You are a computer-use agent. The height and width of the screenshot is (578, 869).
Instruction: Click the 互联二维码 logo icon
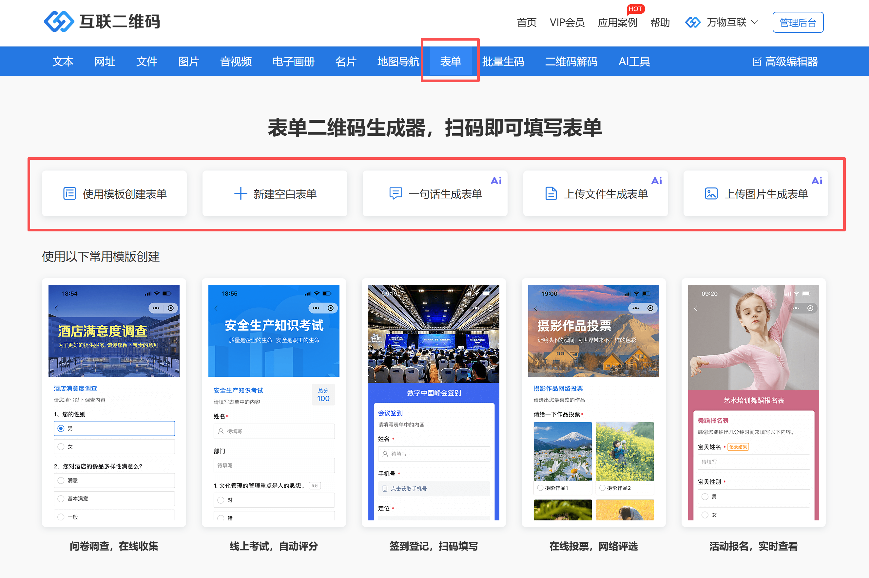59,21
